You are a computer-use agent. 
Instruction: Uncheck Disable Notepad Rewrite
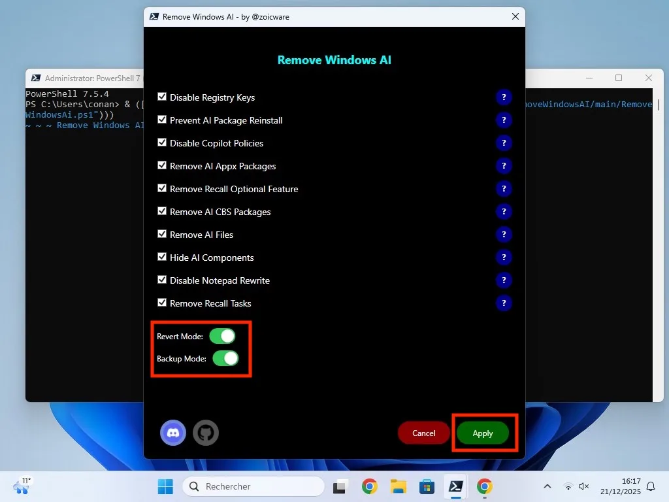click(162, 280)
